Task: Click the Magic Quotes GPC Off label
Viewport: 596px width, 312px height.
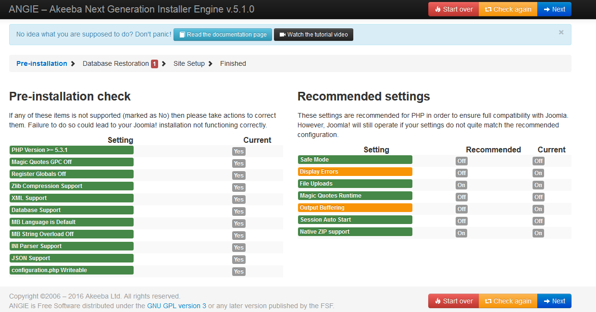Action: [72, 162]
